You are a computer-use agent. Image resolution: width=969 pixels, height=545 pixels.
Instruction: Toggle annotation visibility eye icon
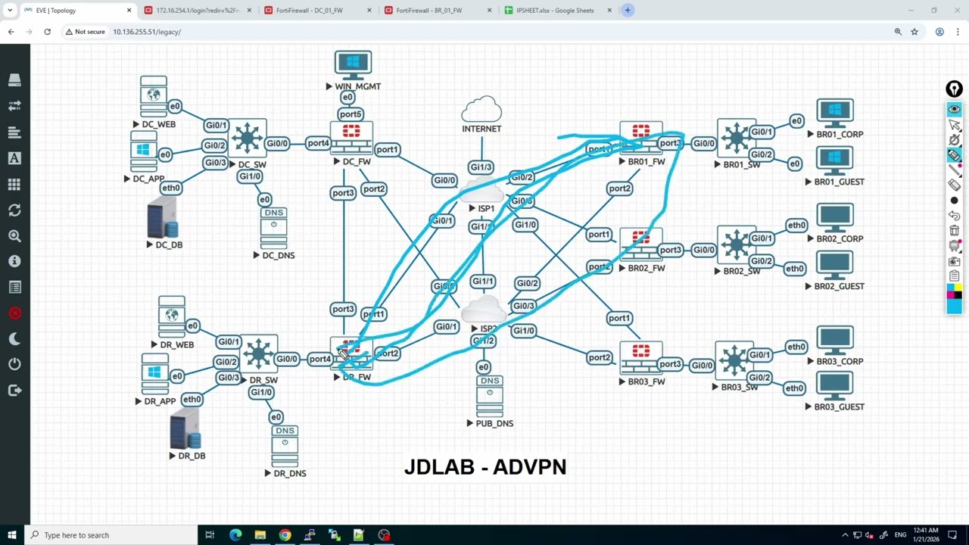pos(954,110)
